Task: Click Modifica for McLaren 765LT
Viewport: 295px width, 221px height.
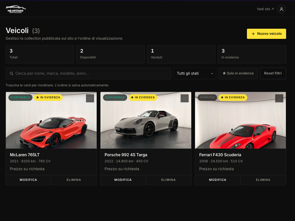Action: pyautogui.click(x=28, y=180)
